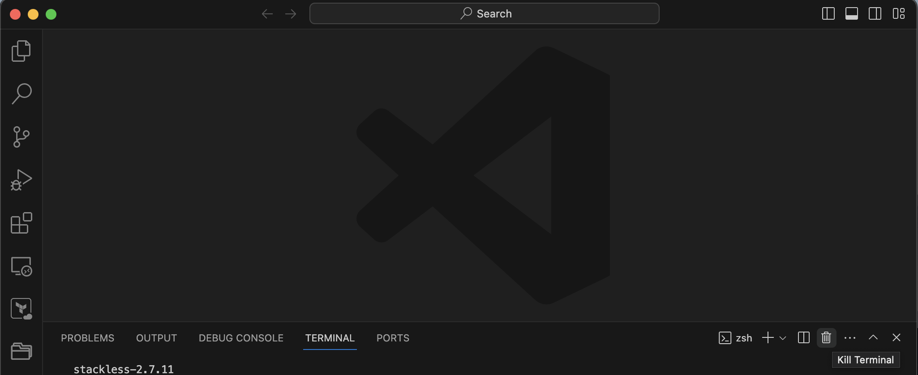The height and width of the screenshot is (375, 918).
Task: Toggle the secondary side bar
Action: pyautogui.click(x=875, y=13)
